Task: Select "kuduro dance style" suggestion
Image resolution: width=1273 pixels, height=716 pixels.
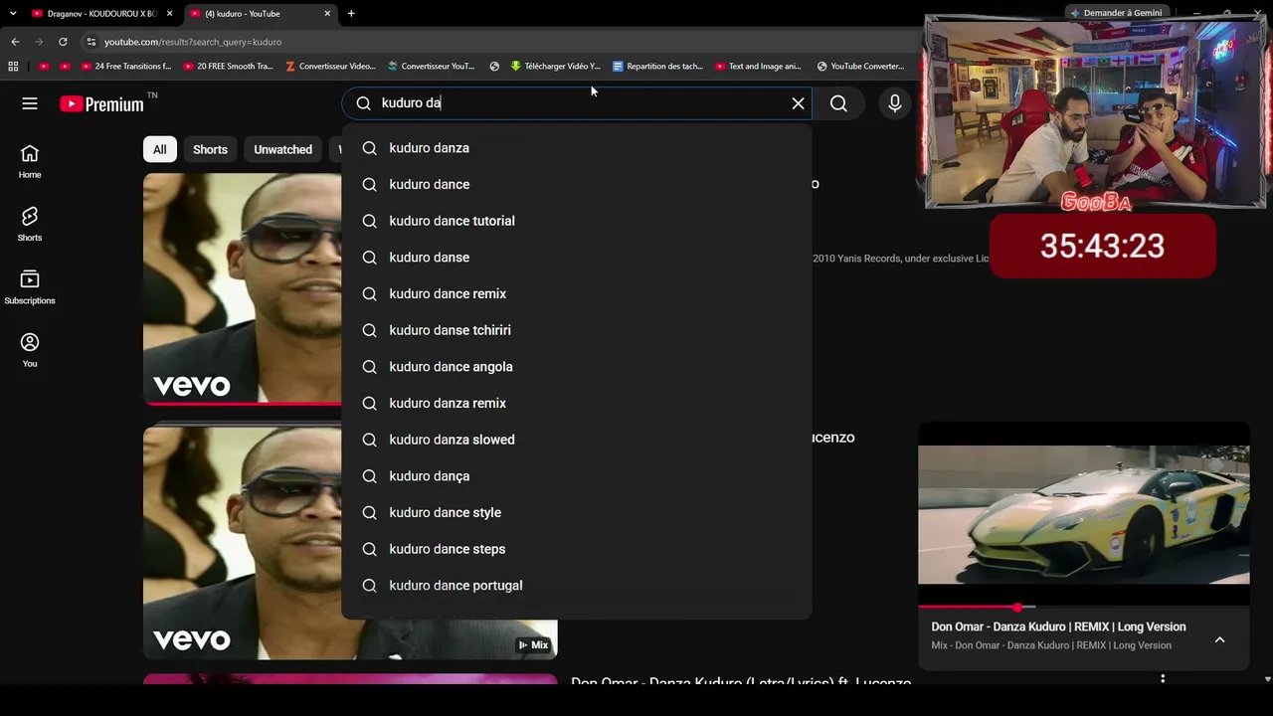Action: click(577, 512)
